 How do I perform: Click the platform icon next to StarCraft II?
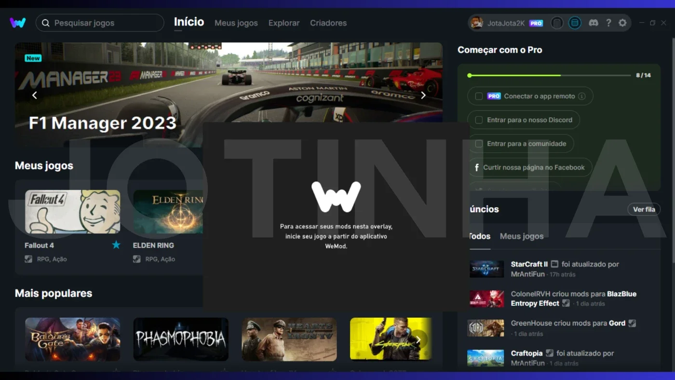[554, 264]
